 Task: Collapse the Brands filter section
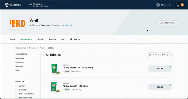click(x=23, y=81)
